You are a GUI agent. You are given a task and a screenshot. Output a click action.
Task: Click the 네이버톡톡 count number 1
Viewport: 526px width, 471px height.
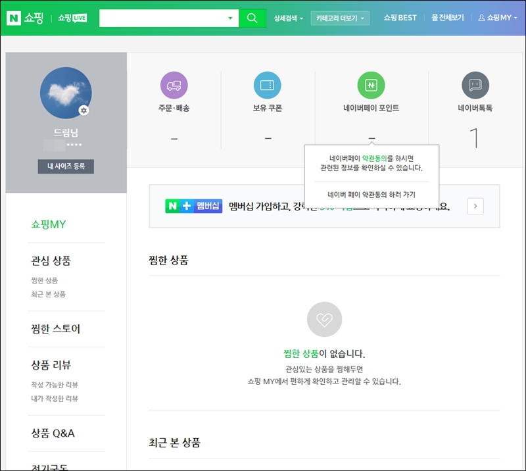pos(474,138)
